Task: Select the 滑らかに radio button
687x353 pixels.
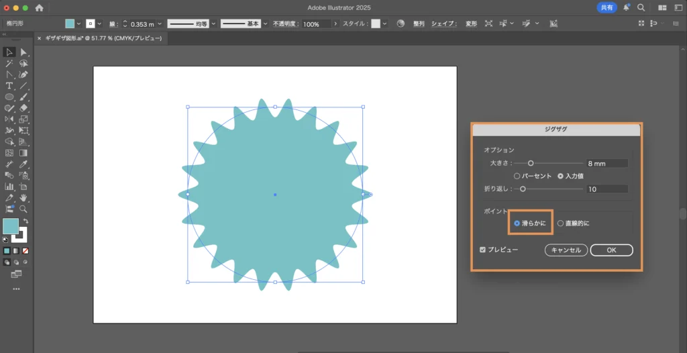Action: pos(517,223)
